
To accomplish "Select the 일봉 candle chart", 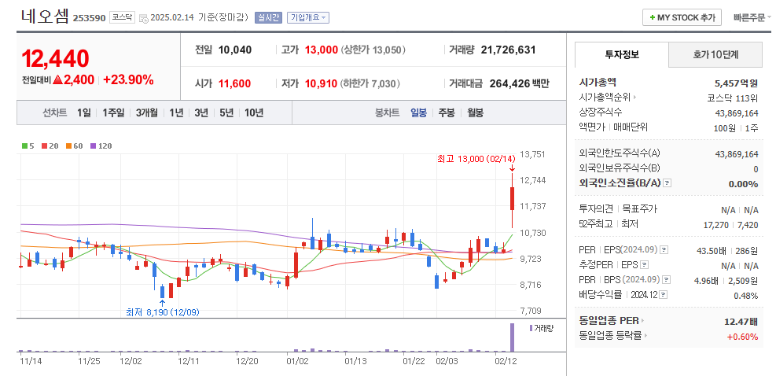I will click(418, 113).
